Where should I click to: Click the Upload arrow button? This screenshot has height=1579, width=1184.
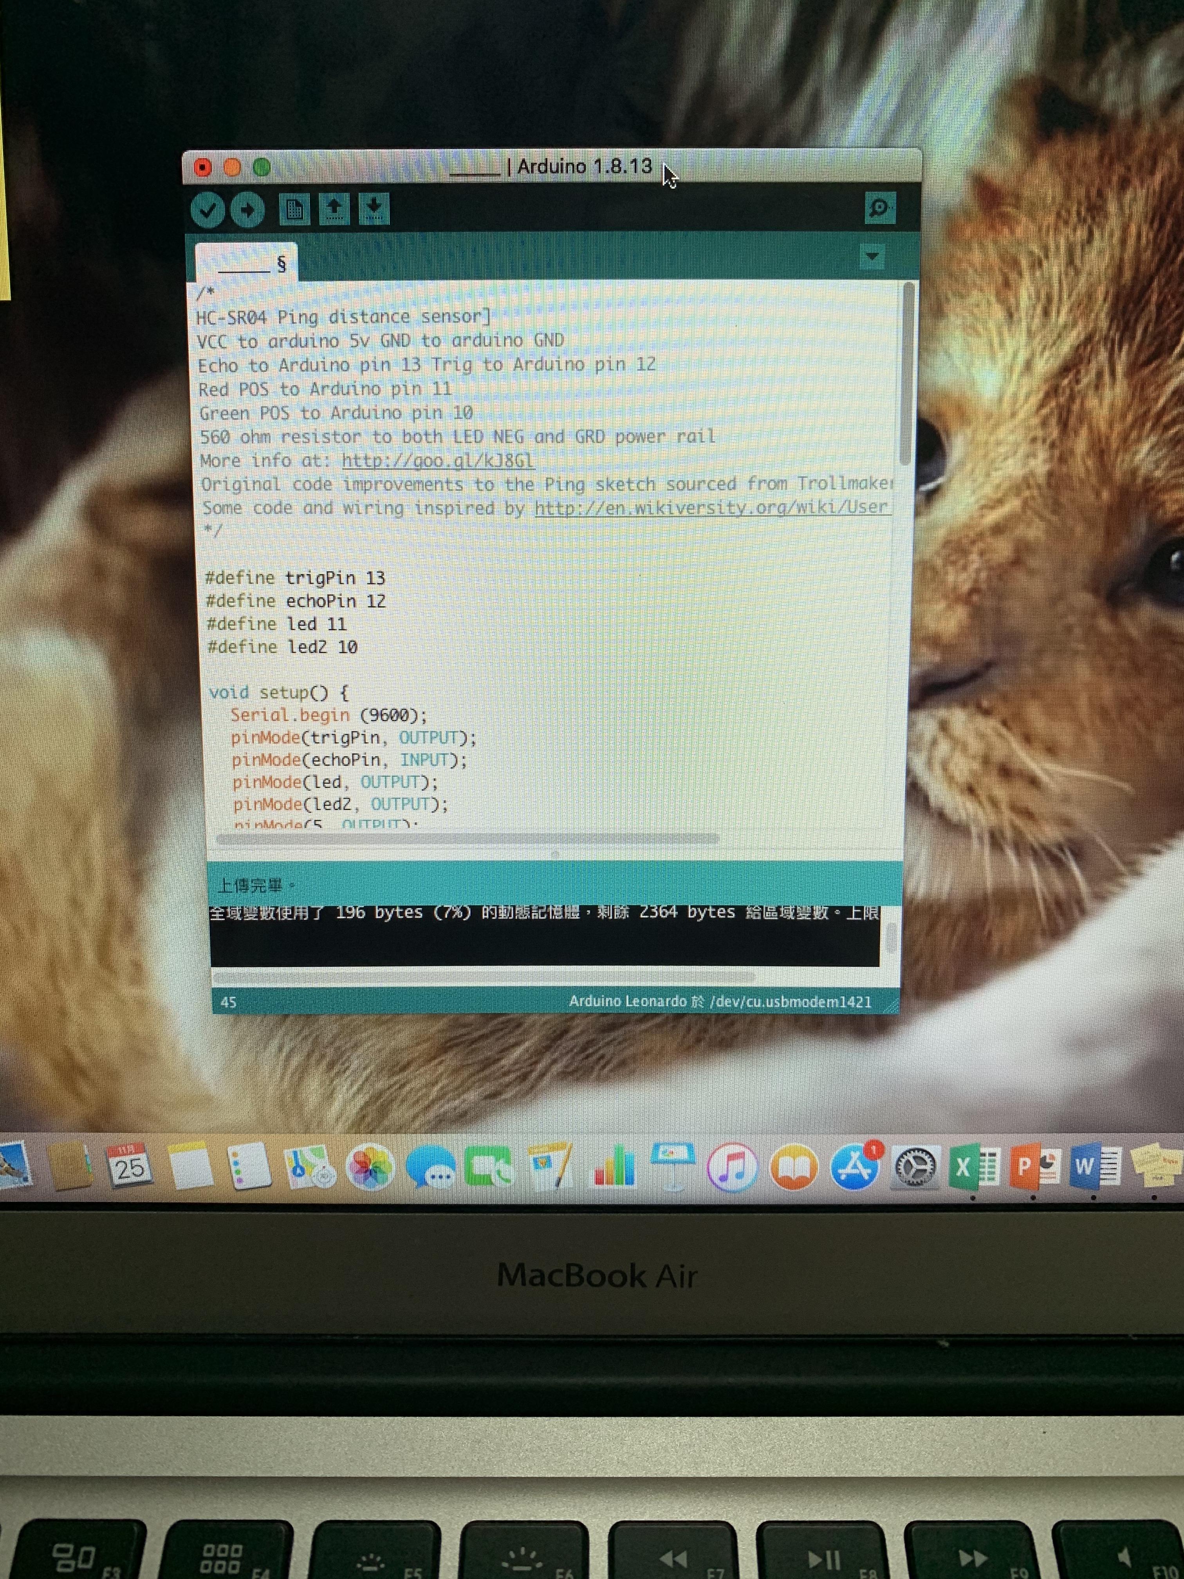248,211
